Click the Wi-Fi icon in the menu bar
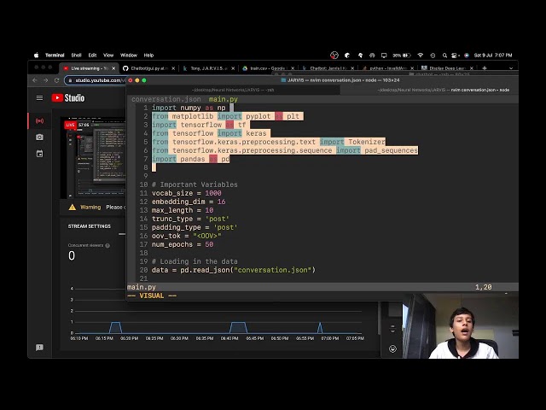546x410 pixels. click(x=421, y=55)
